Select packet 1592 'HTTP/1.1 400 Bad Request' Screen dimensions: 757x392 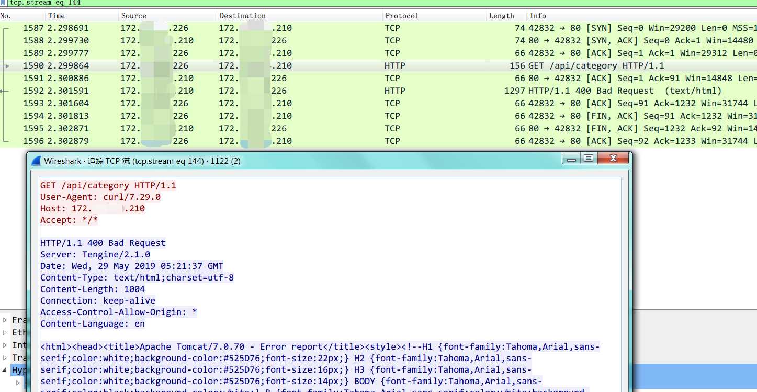point(378,91)
